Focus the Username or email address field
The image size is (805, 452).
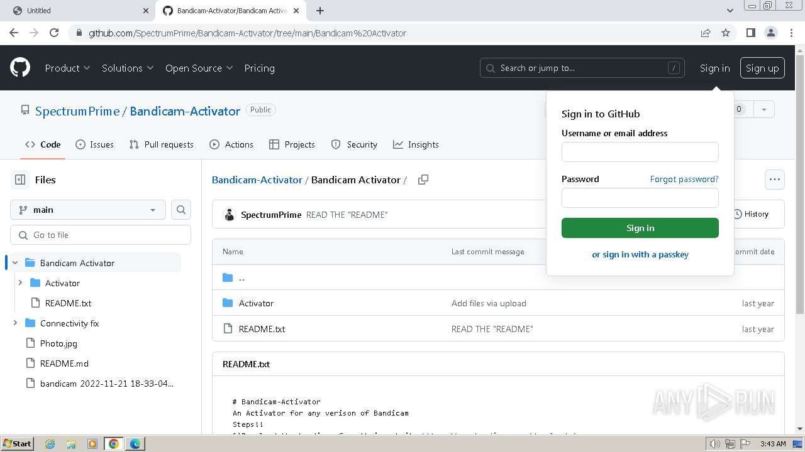640,152
